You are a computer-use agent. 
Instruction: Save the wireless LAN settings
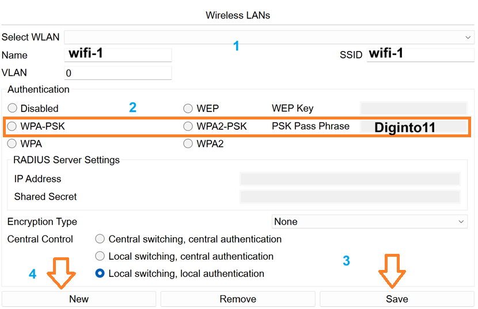click(x=397, y=299)
